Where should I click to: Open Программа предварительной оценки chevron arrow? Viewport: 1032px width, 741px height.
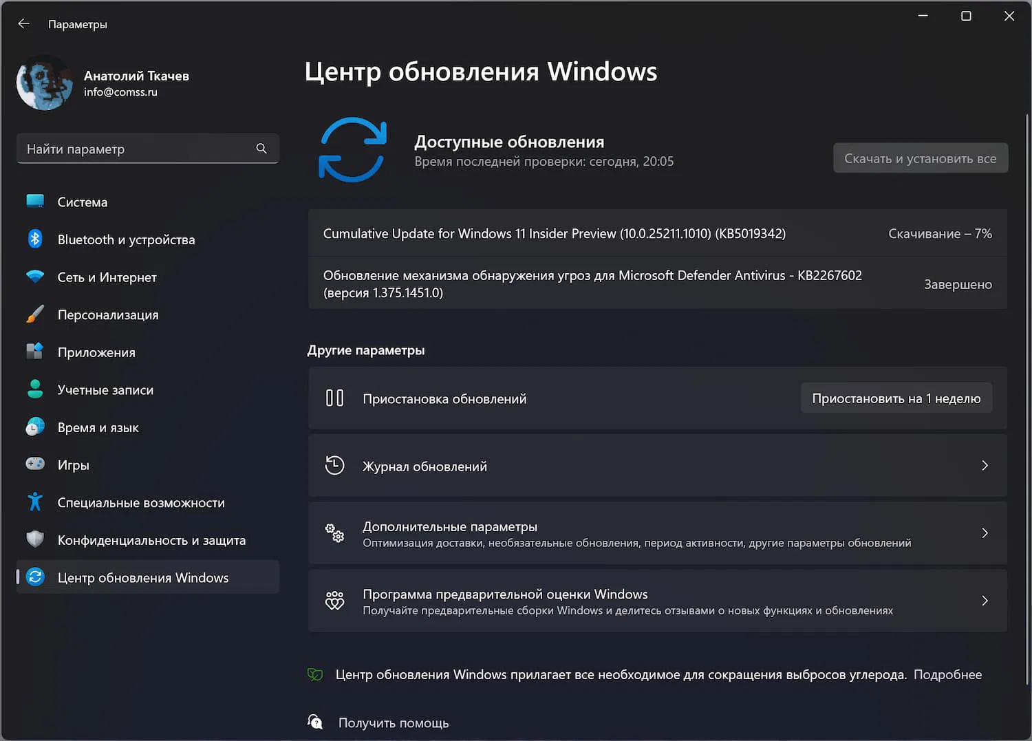(985, 601)
